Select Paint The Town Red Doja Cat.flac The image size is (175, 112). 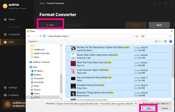[x=118, y=64]
